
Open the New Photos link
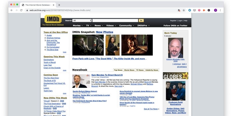(x=105, y=32)
